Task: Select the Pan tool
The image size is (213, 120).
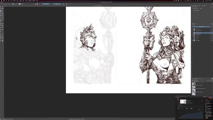Action: pyautogui.click(x=3, y=41)
